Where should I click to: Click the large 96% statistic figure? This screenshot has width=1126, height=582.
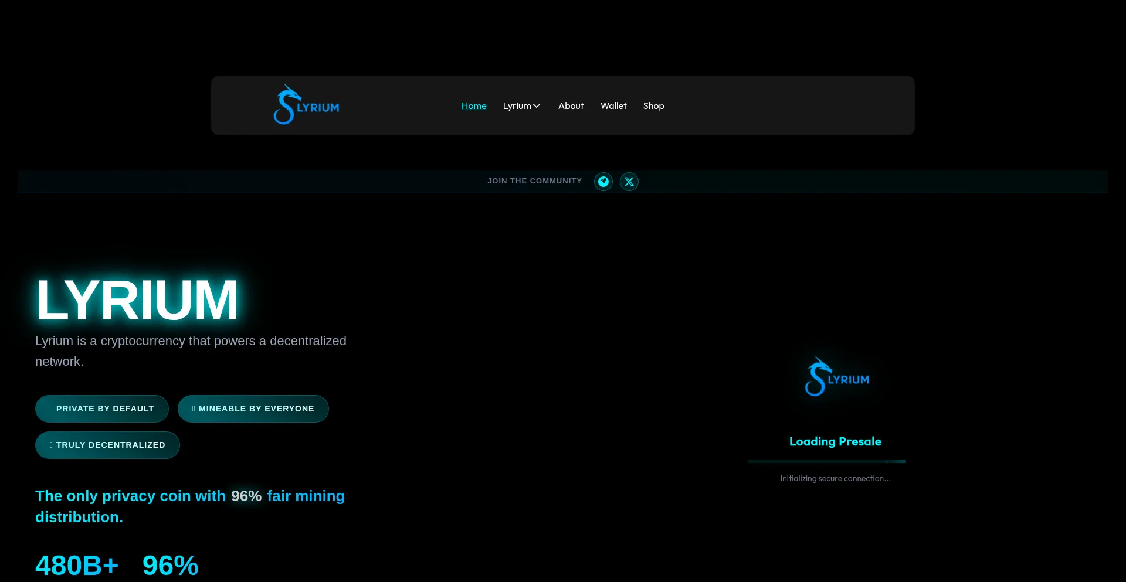point(170,566)
